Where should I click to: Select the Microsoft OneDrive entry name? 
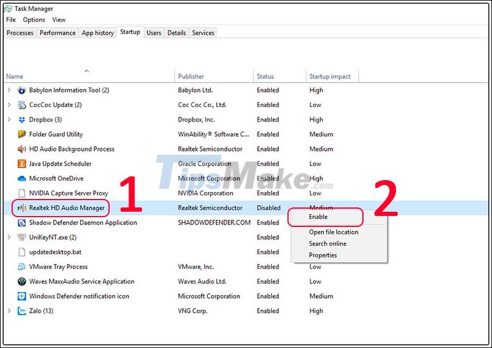point(57,178)
